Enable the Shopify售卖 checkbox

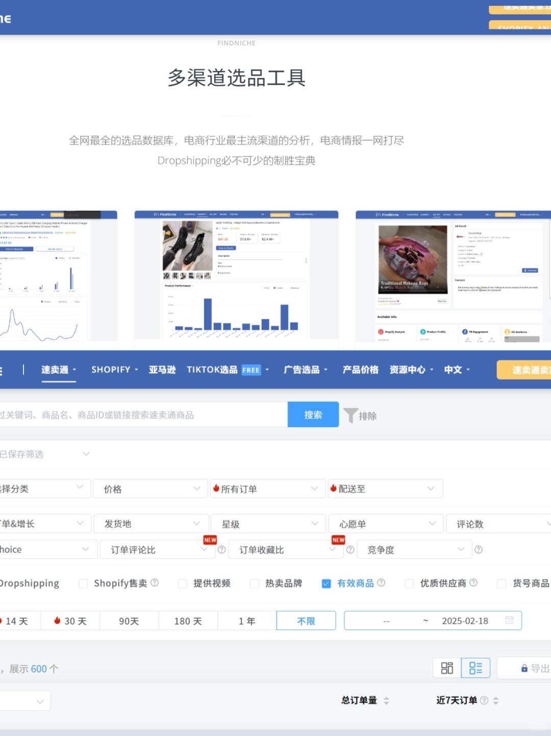point(83,583)
